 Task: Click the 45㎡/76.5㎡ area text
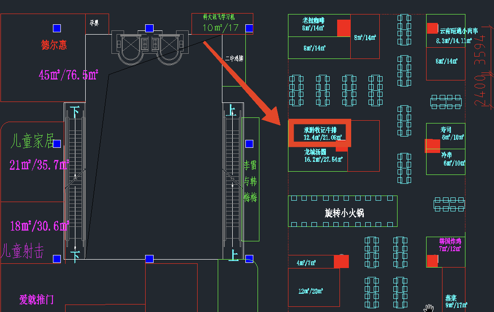(68, 75)
